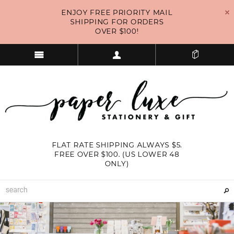The width and height of the screenshot is (234, 234).
Task: Open the hamburger navigation menu
Action: 39,55
